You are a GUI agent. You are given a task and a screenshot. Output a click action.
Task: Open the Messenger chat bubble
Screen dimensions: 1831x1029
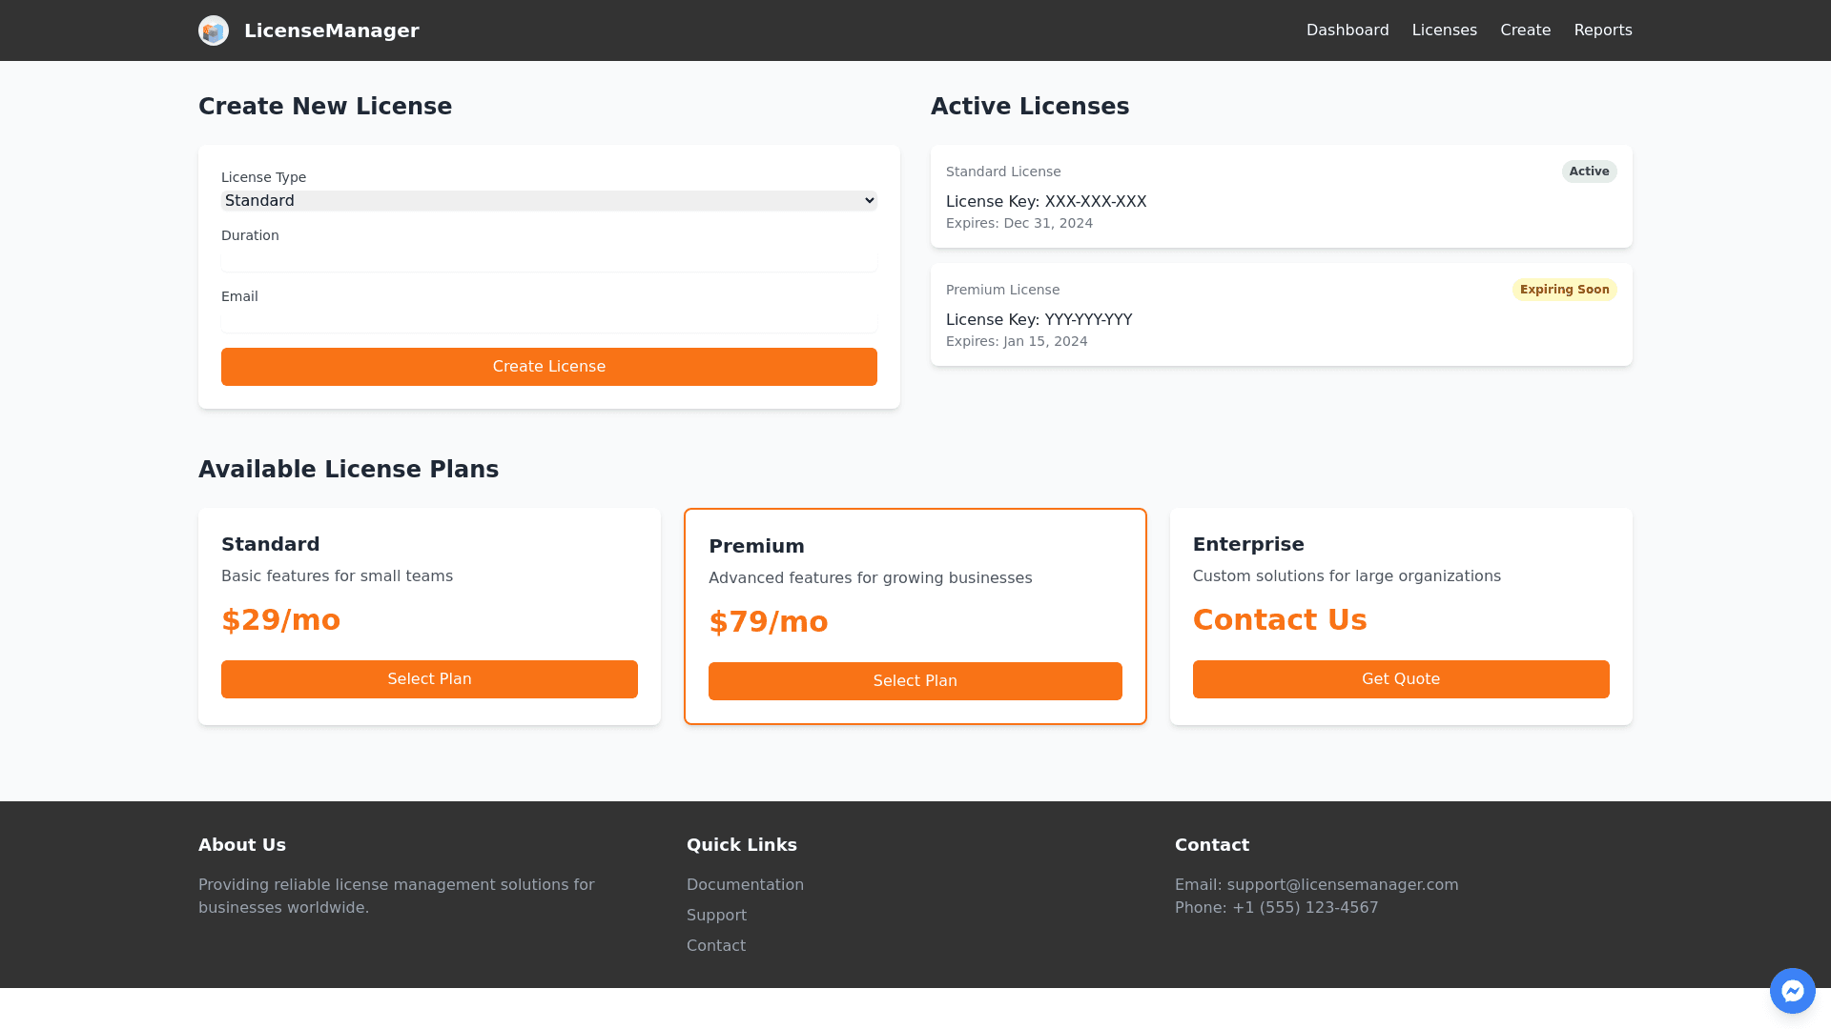(x=1792, y=991)
